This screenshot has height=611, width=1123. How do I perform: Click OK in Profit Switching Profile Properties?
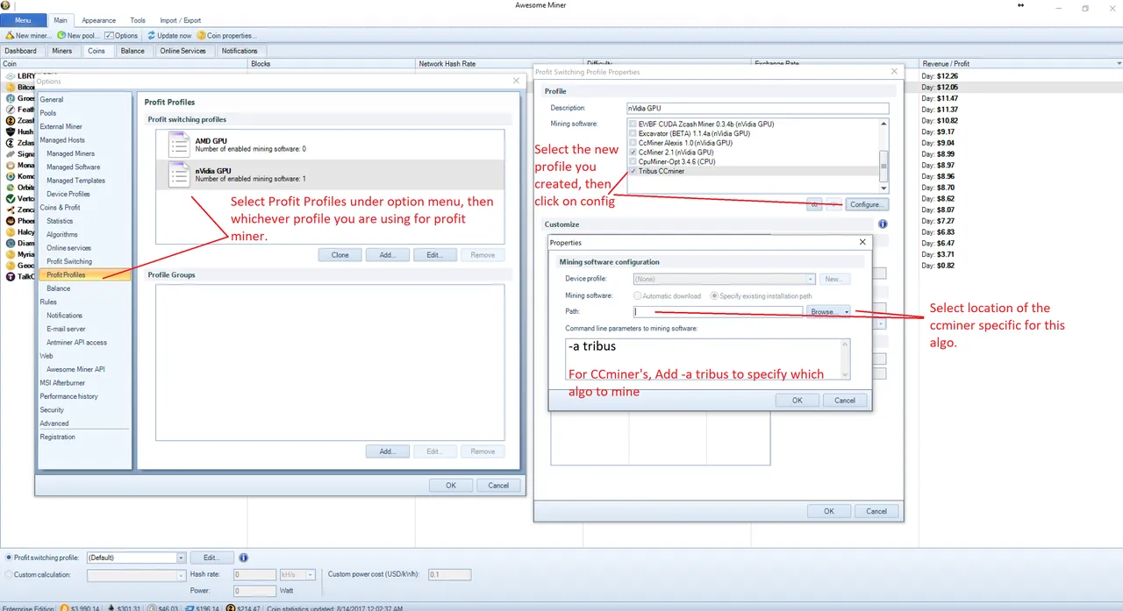(x=829, y=511)
